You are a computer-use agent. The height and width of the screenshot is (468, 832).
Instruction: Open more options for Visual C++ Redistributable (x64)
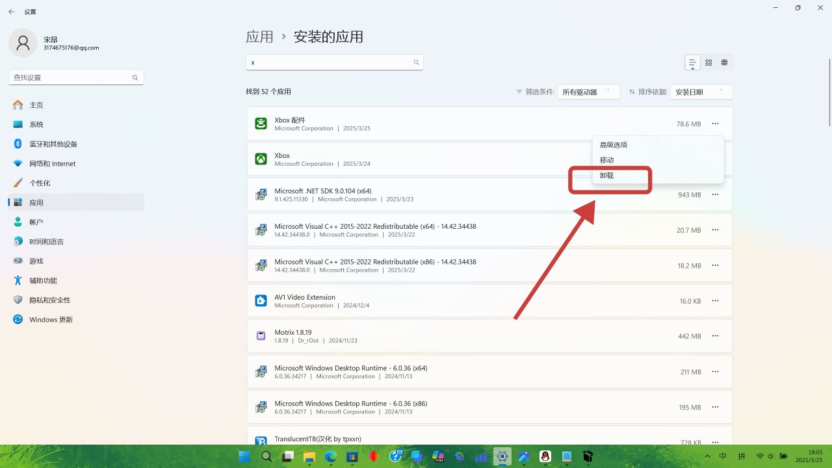click(715, 230)
